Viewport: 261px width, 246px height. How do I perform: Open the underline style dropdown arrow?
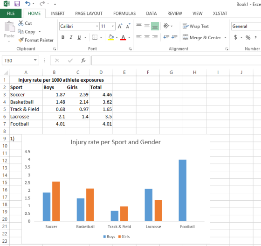coord(85,37)
